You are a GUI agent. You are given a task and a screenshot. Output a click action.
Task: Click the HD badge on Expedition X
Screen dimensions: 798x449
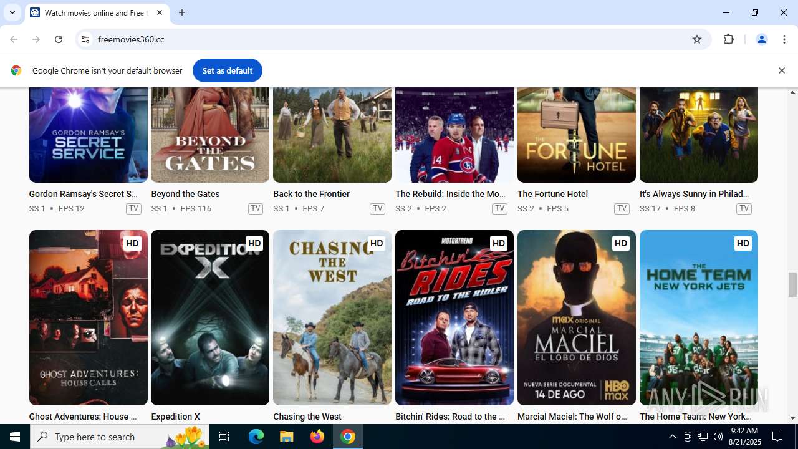(254, 243)
